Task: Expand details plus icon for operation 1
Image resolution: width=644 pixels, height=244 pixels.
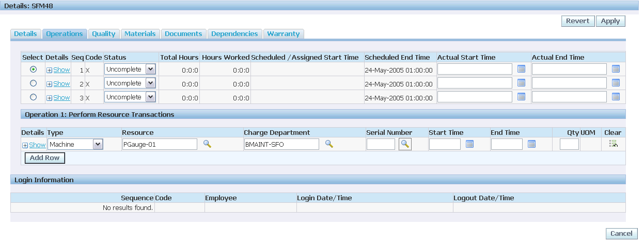Action: [x=50, y=70]
